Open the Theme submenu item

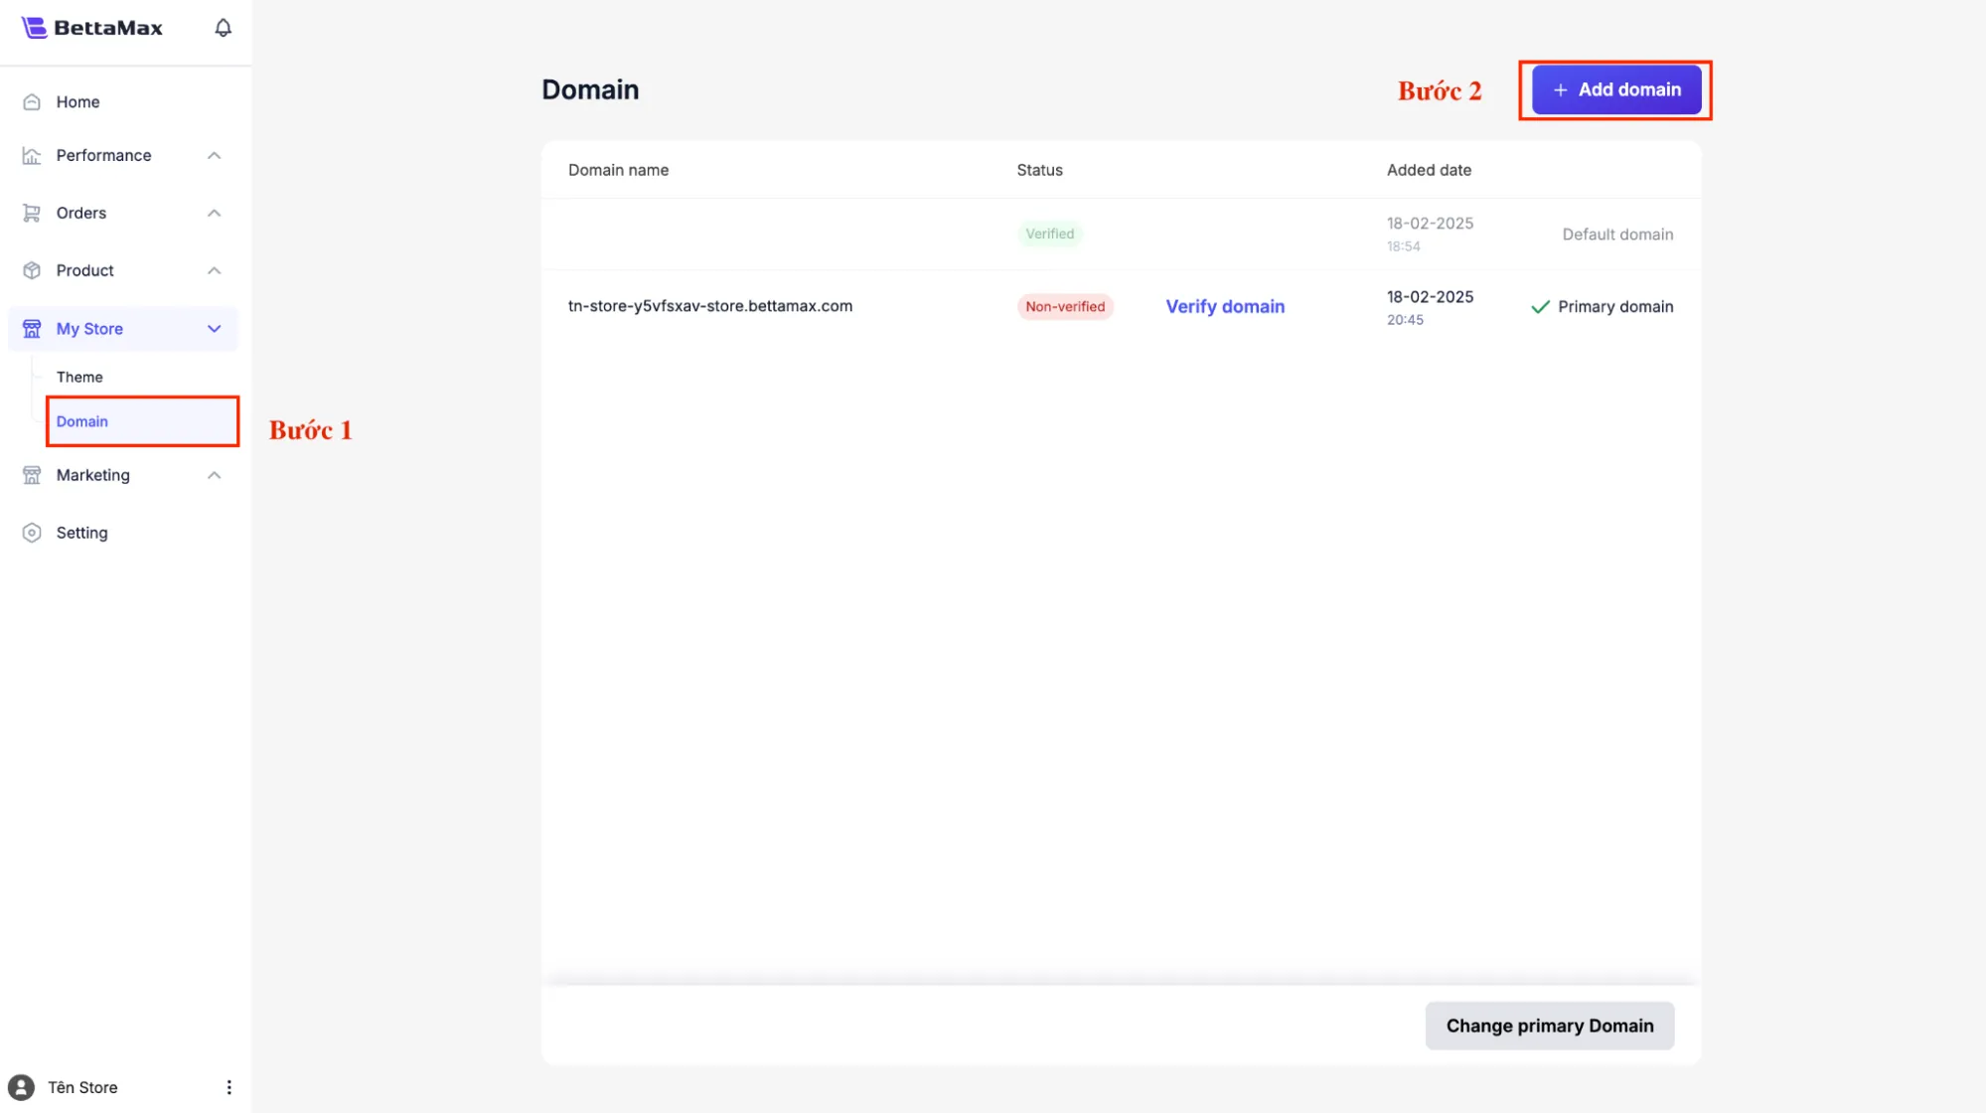pyautogui.click(x=79, y=378)
